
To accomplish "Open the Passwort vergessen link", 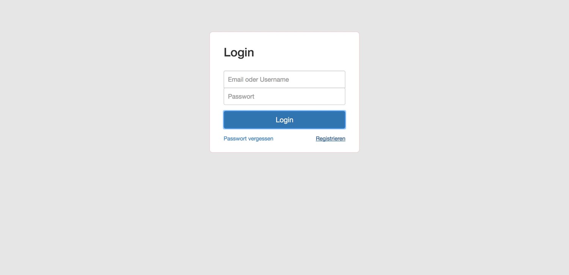I will point(248,139).
